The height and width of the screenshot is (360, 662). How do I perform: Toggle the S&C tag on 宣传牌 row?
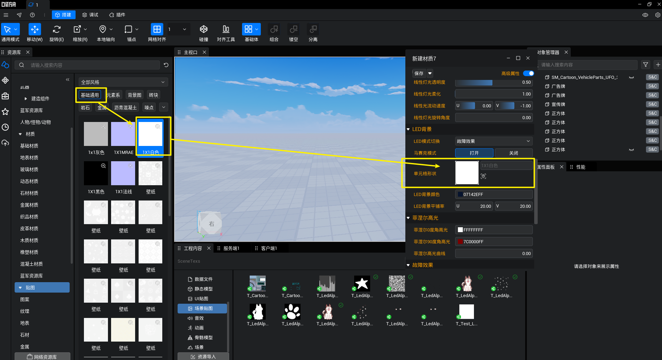(x=653, y=104)
